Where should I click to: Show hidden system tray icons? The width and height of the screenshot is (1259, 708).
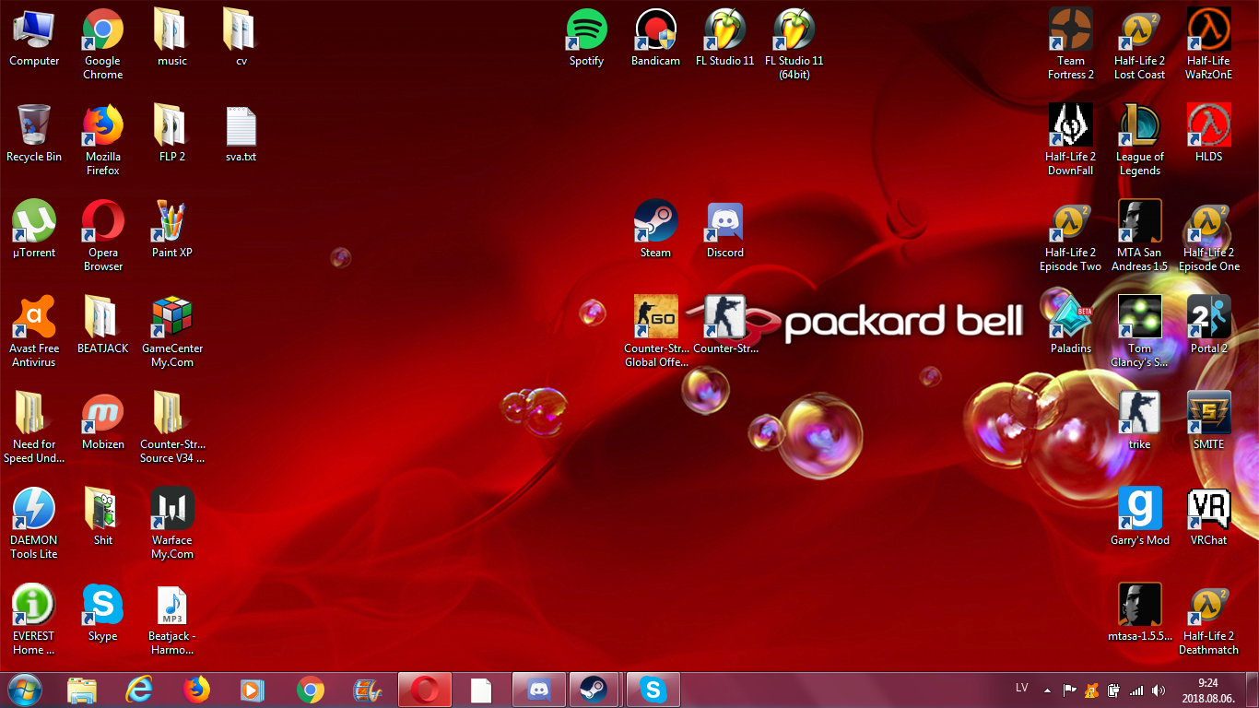click(1047, 690)
